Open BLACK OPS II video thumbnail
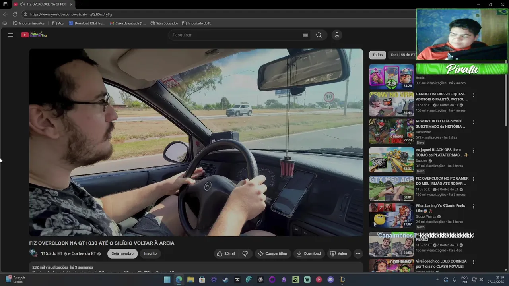Screen dimensions: 509x286 coord(391,160)
